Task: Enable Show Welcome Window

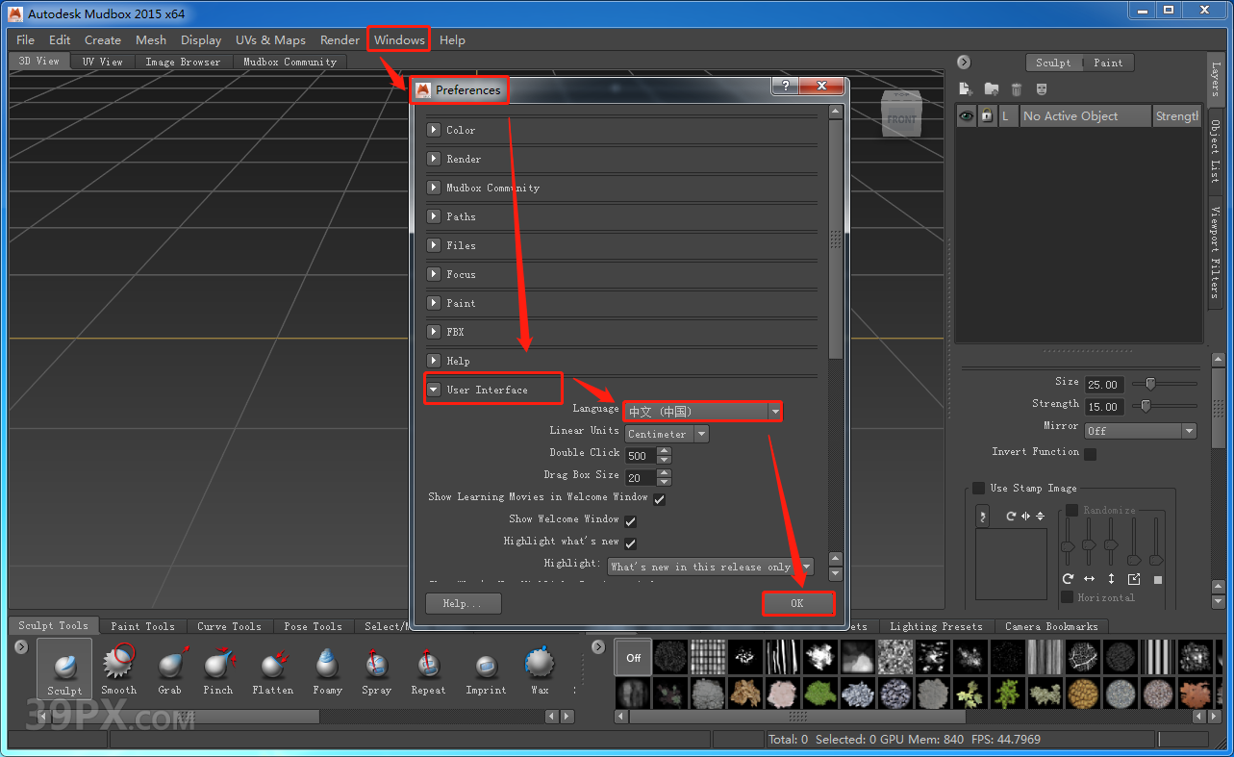Action: (632, 520)
